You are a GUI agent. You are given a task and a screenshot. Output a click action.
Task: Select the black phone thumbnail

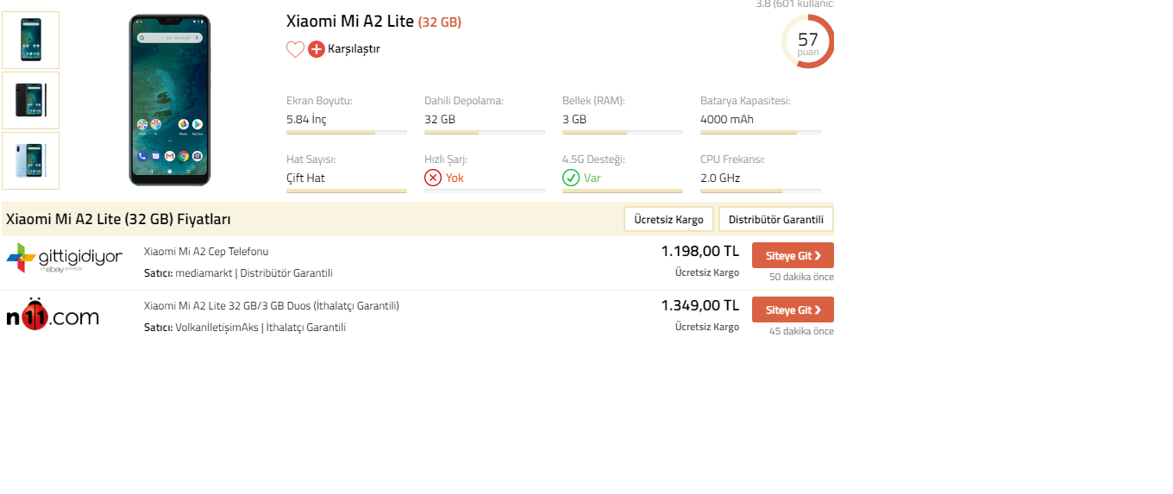click(x=30, y=100)
